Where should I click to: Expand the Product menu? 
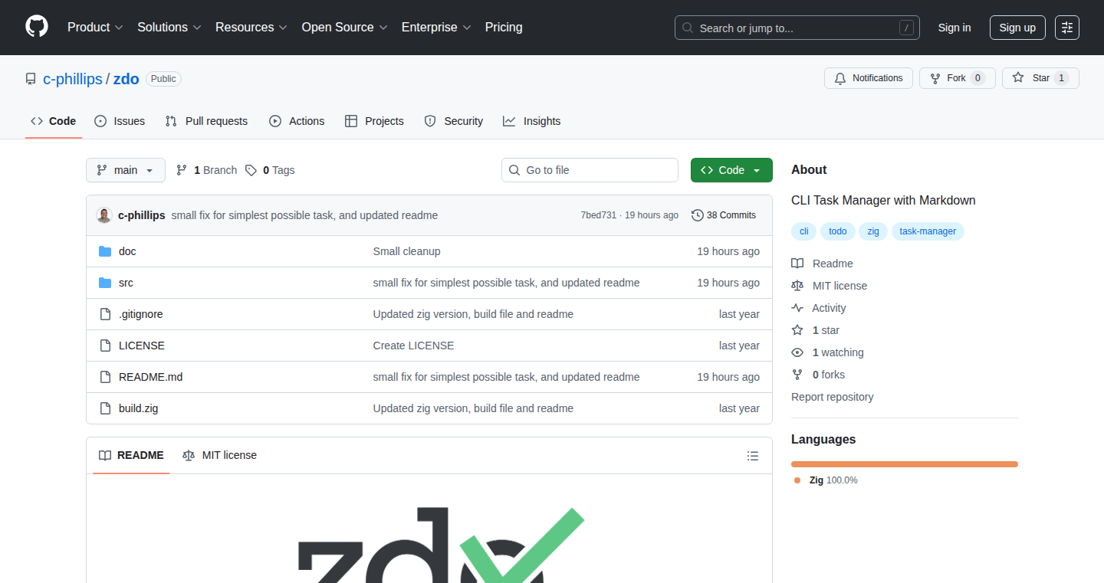coord(95,27)
